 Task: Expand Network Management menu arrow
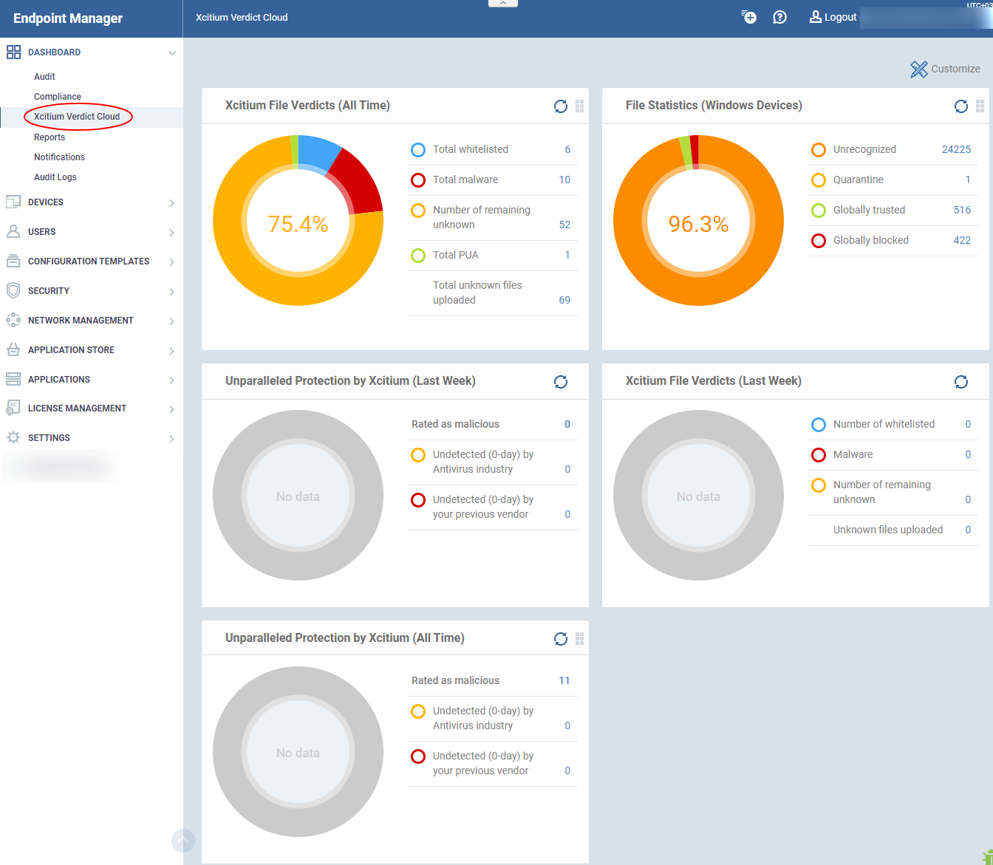coord(171,321)
